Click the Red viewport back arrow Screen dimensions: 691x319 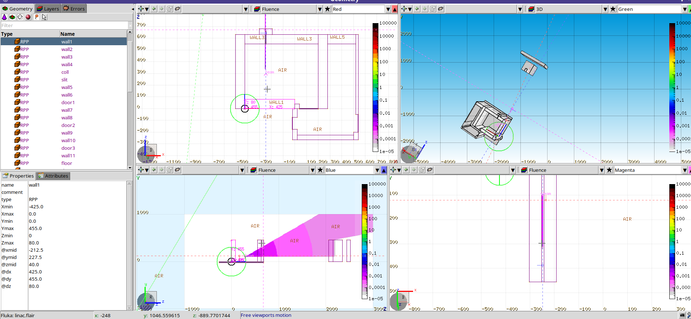154,9
